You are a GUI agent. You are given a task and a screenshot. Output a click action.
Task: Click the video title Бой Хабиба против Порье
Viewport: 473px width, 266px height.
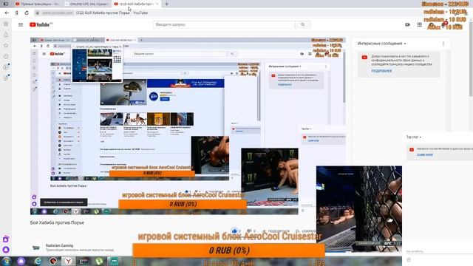click(57, 222)
